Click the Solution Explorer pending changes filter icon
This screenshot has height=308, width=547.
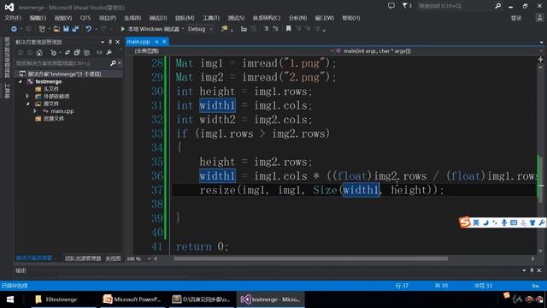coord(53,53)
